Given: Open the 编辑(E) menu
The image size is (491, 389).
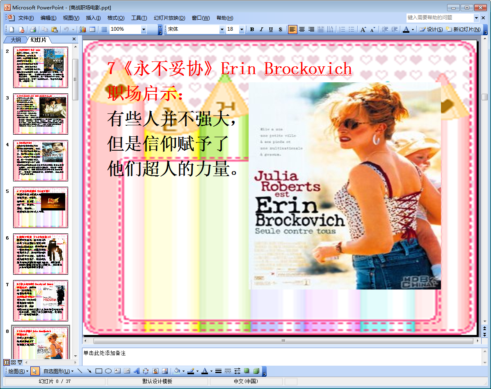Looking at the screenshot, I should click(48, 18).
